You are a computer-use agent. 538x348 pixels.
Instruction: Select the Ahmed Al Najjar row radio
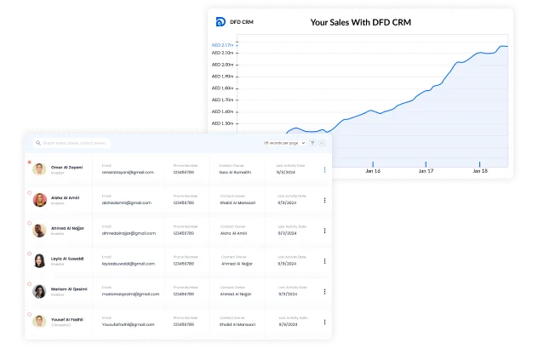pyautogui.click(x=30, y=223)
